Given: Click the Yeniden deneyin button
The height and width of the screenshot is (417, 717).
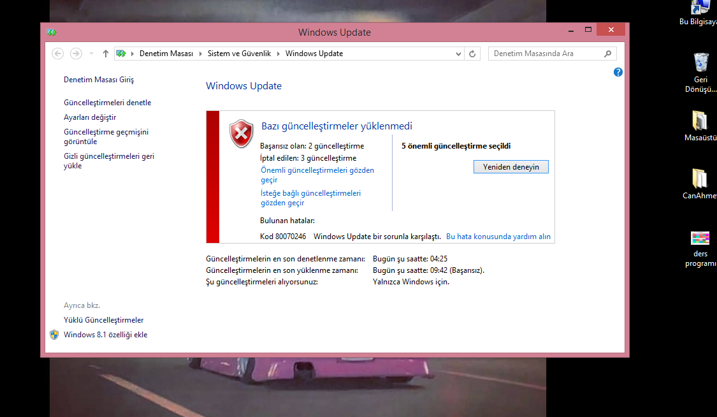Looking at the screenshot, I should (x=511, y=166).
